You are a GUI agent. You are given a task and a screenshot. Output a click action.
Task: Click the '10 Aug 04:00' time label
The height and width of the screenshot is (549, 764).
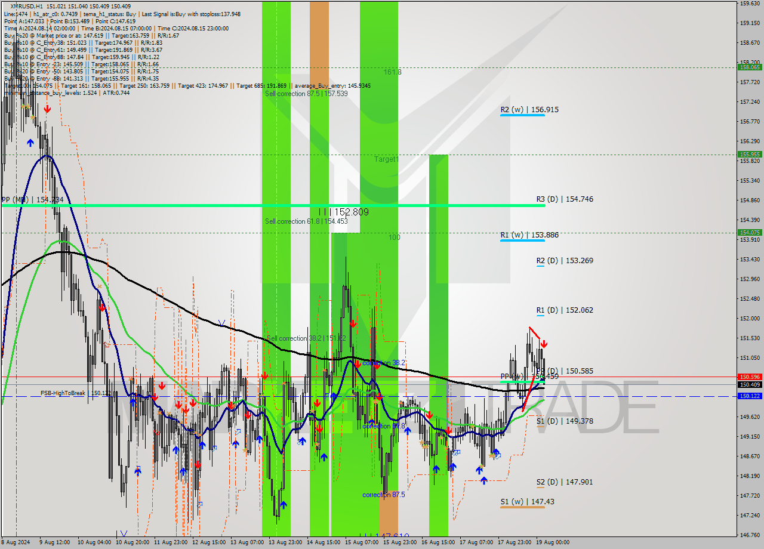click(x=93, y=543)
